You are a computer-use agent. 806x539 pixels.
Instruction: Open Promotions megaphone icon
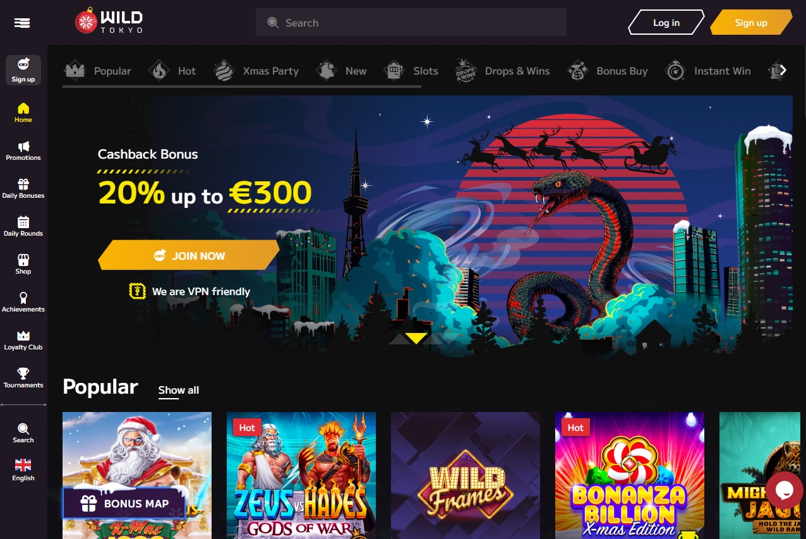pyautogui.click(x=23, y=147)
